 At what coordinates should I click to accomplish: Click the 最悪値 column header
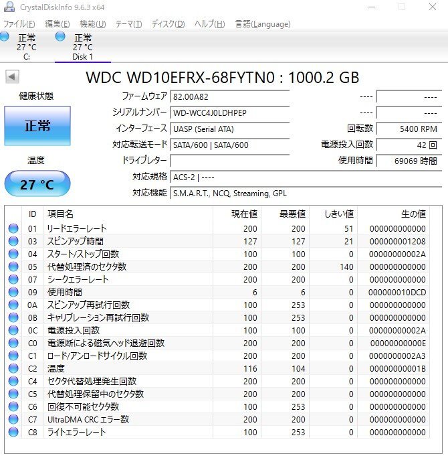(286, 214)
